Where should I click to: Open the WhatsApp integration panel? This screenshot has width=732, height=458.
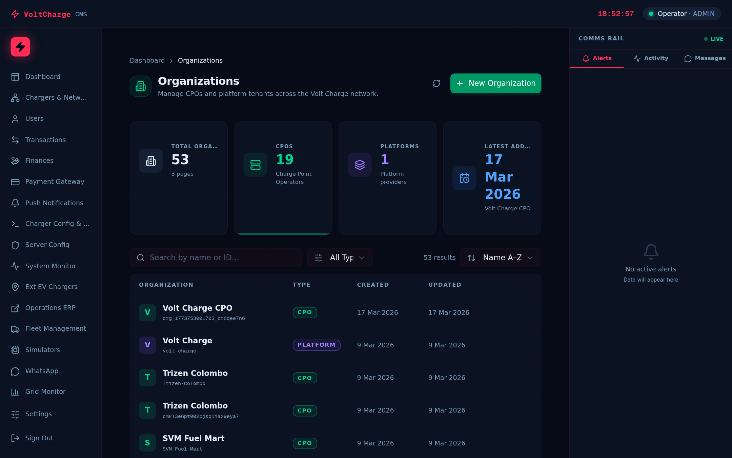click(42, 371)
